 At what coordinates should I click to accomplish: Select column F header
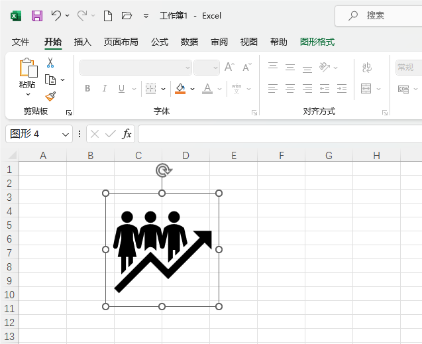pos(282,155)
